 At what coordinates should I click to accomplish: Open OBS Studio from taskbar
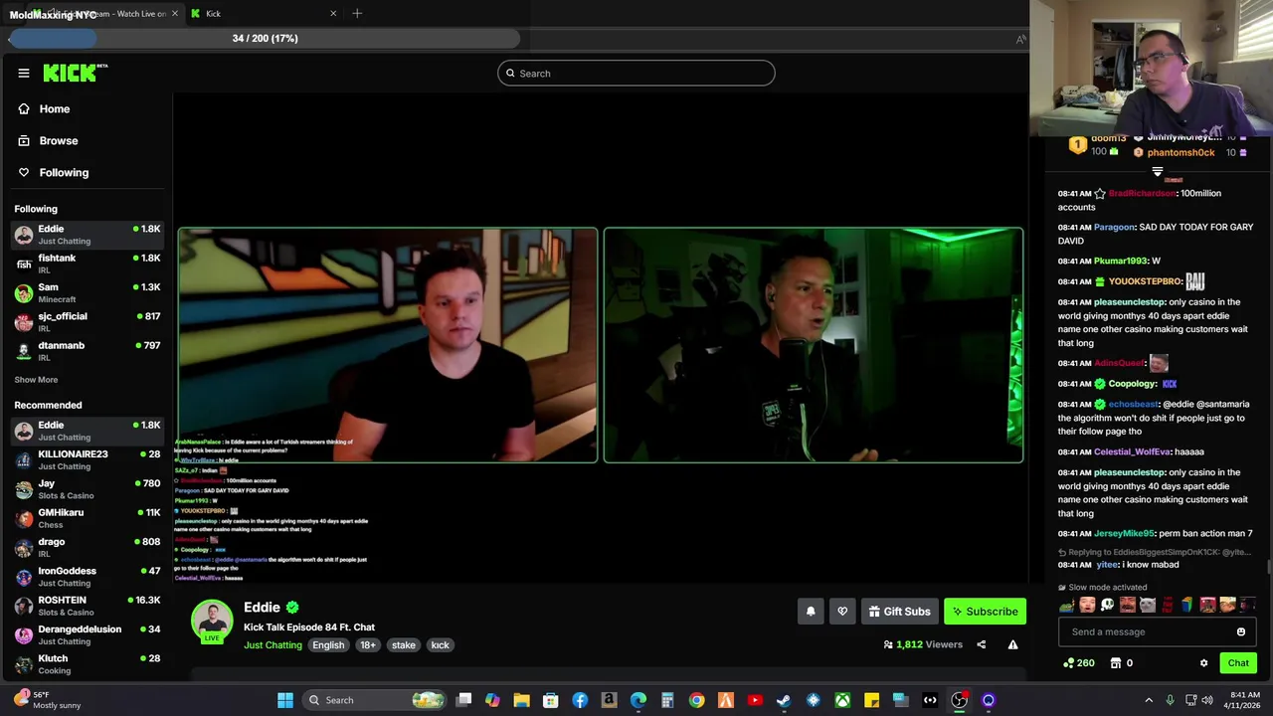click(959, 700)
